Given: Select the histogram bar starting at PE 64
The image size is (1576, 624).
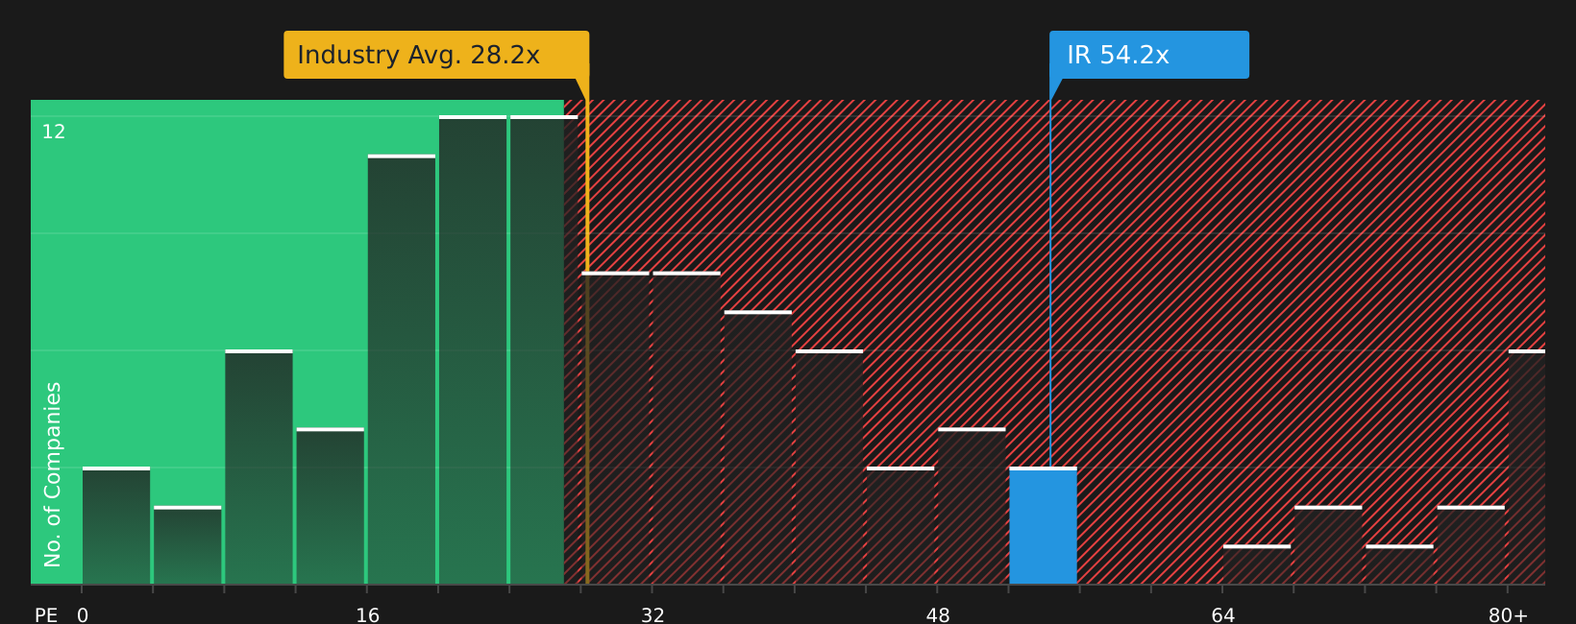Looking at the screenshot, I should 1257,564.
